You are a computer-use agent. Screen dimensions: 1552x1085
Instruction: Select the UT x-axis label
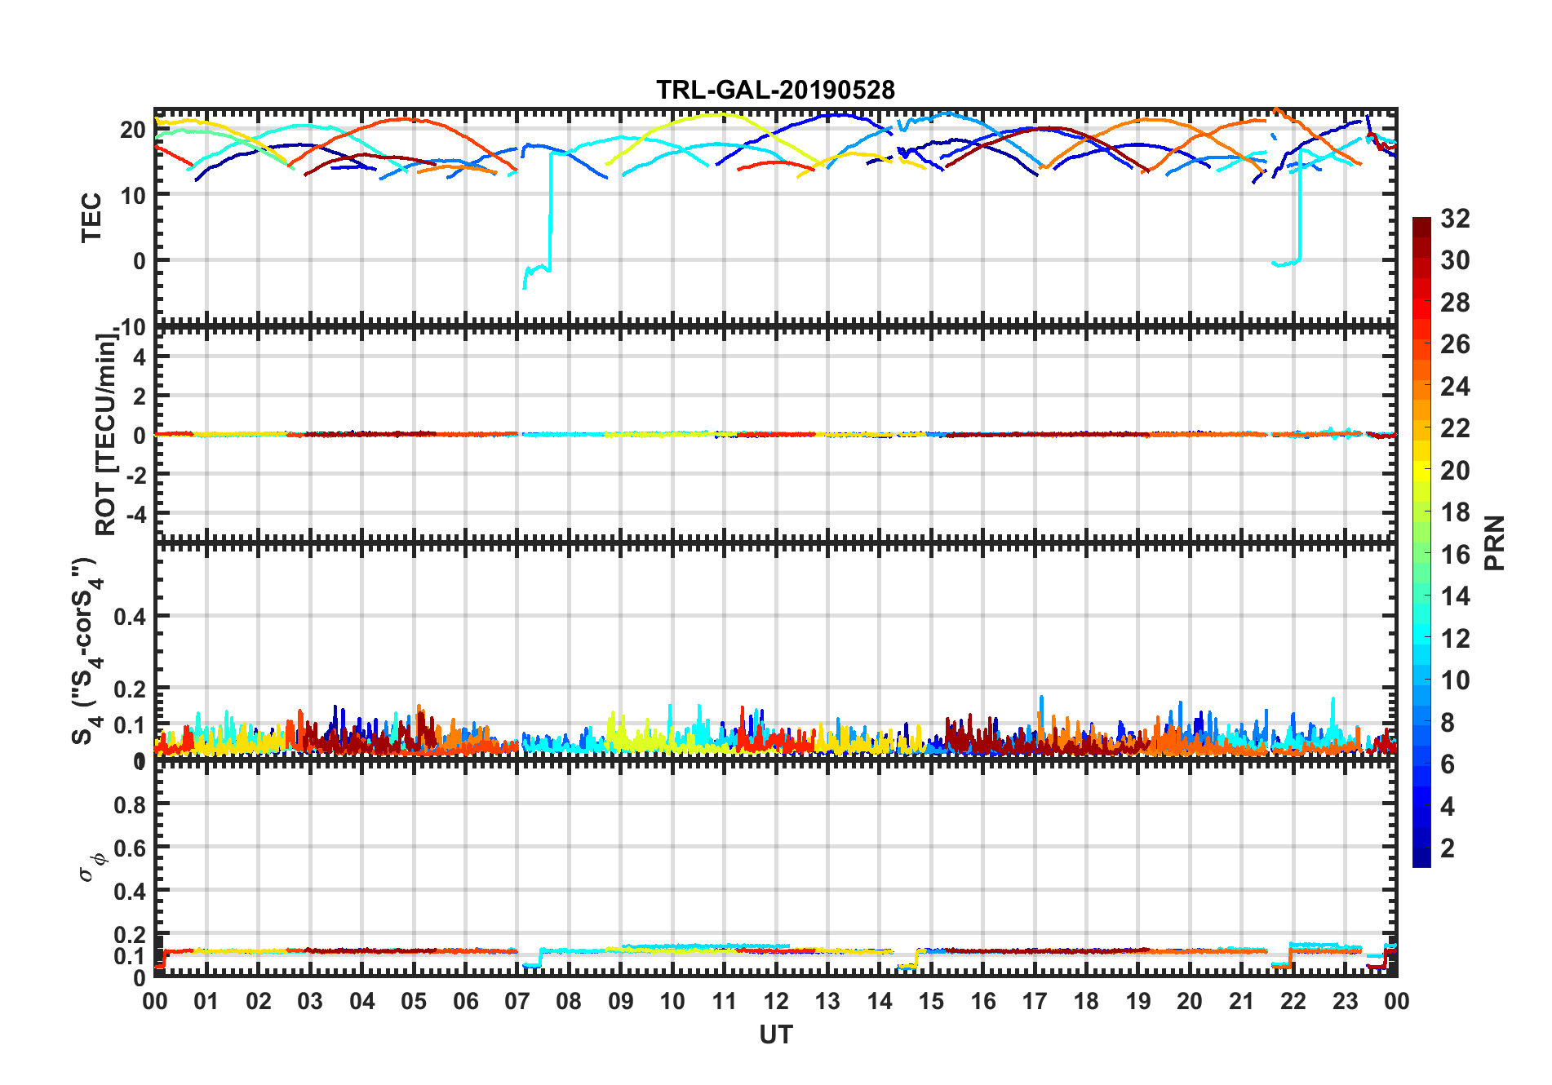pos(775,1034)
